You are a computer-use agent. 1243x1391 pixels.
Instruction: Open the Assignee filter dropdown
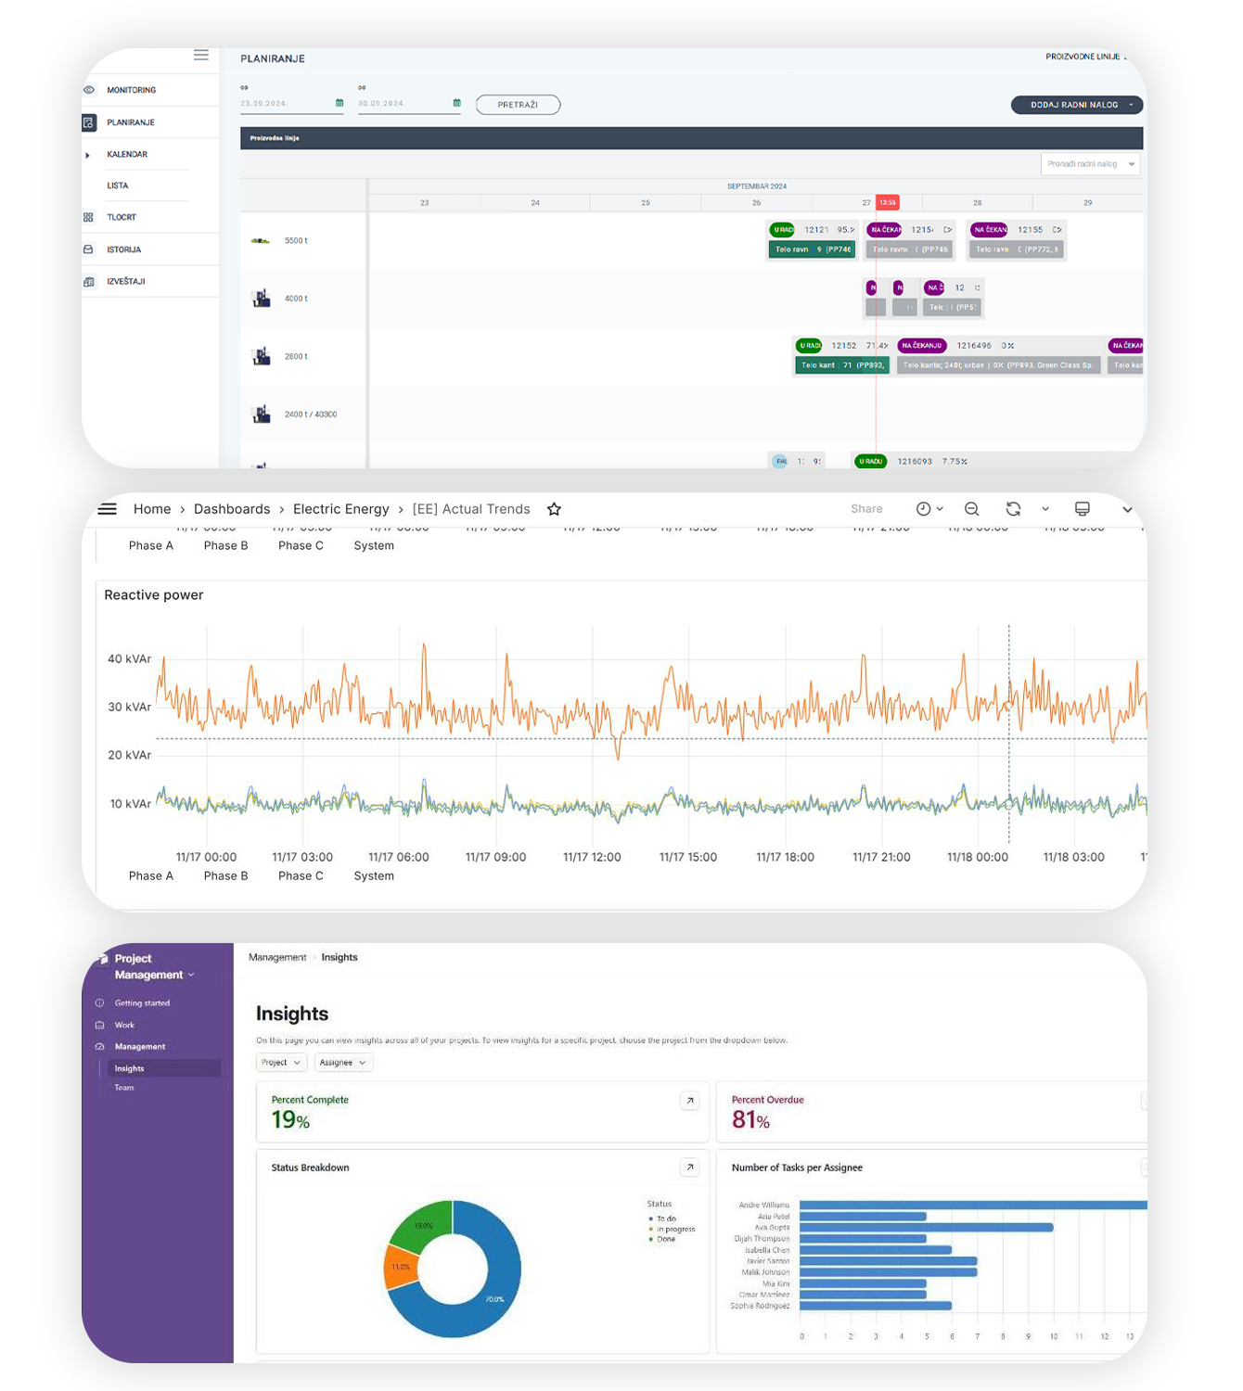[343, 1063]
